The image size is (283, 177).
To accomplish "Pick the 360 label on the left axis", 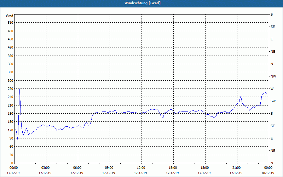I will (x=10, y=64).
